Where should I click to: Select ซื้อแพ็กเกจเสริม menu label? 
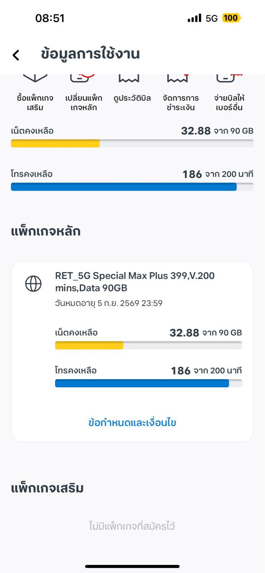35,103
